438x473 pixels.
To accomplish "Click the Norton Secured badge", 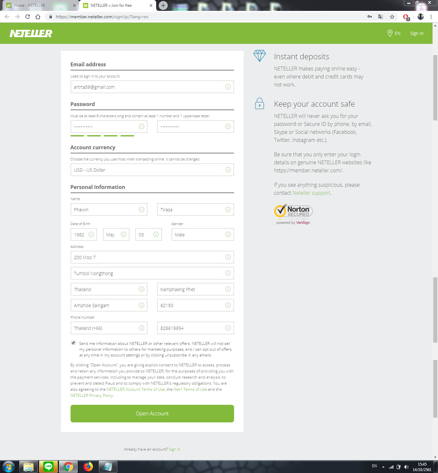I will tap(293, 214).
